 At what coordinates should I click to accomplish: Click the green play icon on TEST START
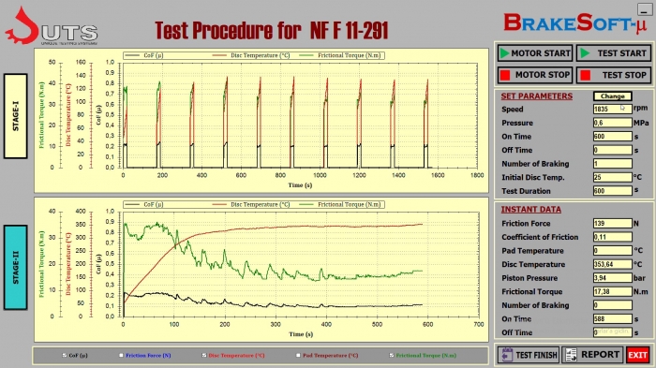coord(586,53)
